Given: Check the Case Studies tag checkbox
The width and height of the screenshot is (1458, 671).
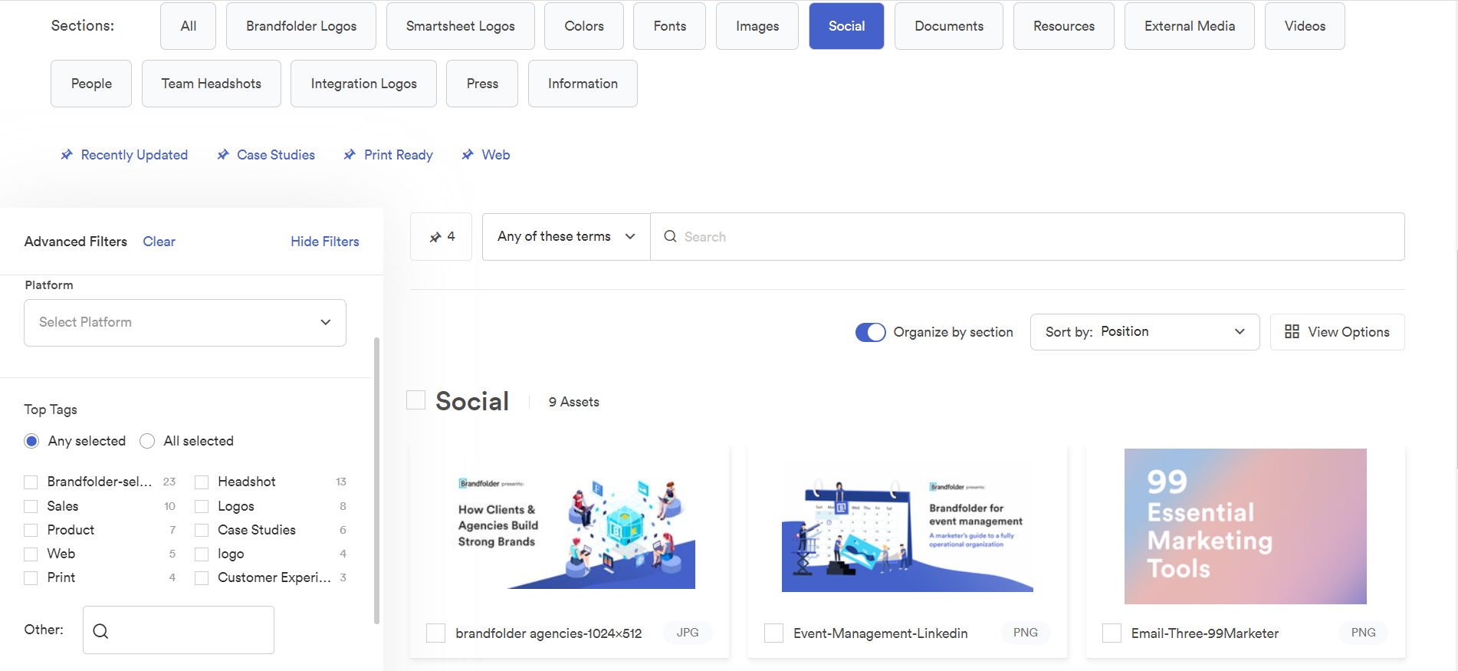Looking at the screenshot, I should click(202, 530).
